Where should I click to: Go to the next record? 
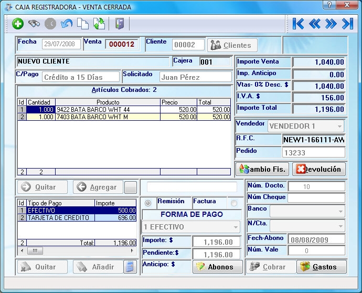331,24
